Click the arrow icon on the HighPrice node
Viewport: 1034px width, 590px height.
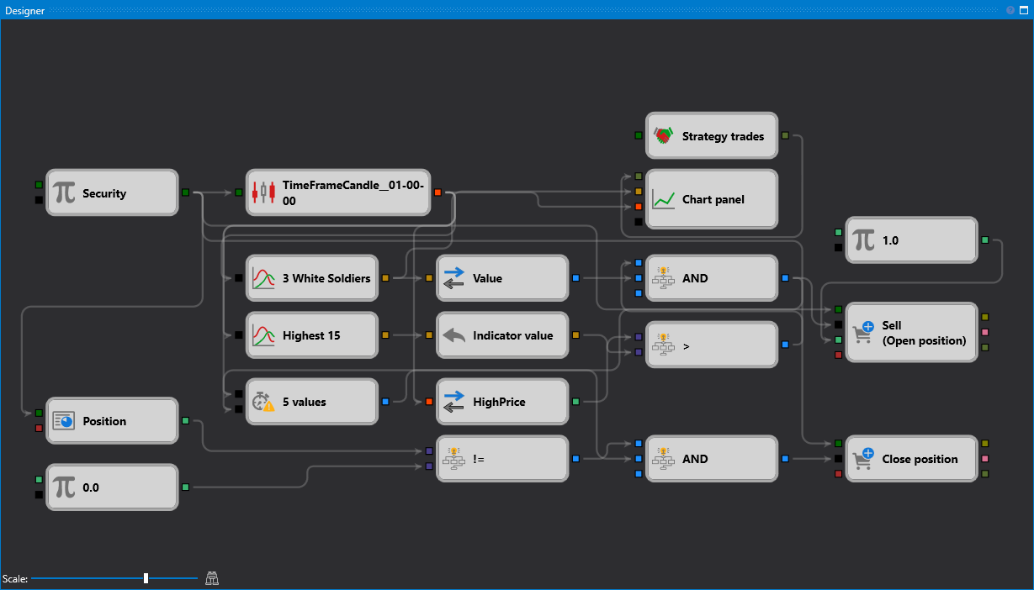pyautogui.click(x=455, y=401)
